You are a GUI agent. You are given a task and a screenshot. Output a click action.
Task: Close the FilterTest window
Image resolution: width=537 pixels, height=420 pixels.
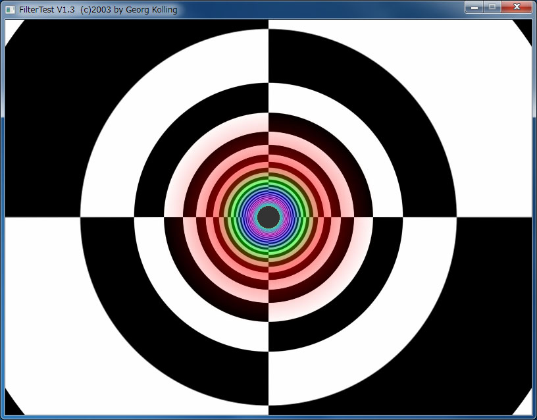click(x=517, y=7)
